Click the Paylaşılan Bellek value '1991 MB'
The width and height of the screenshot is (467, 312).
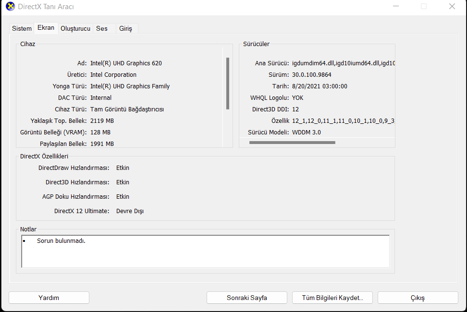coord(102,144)
